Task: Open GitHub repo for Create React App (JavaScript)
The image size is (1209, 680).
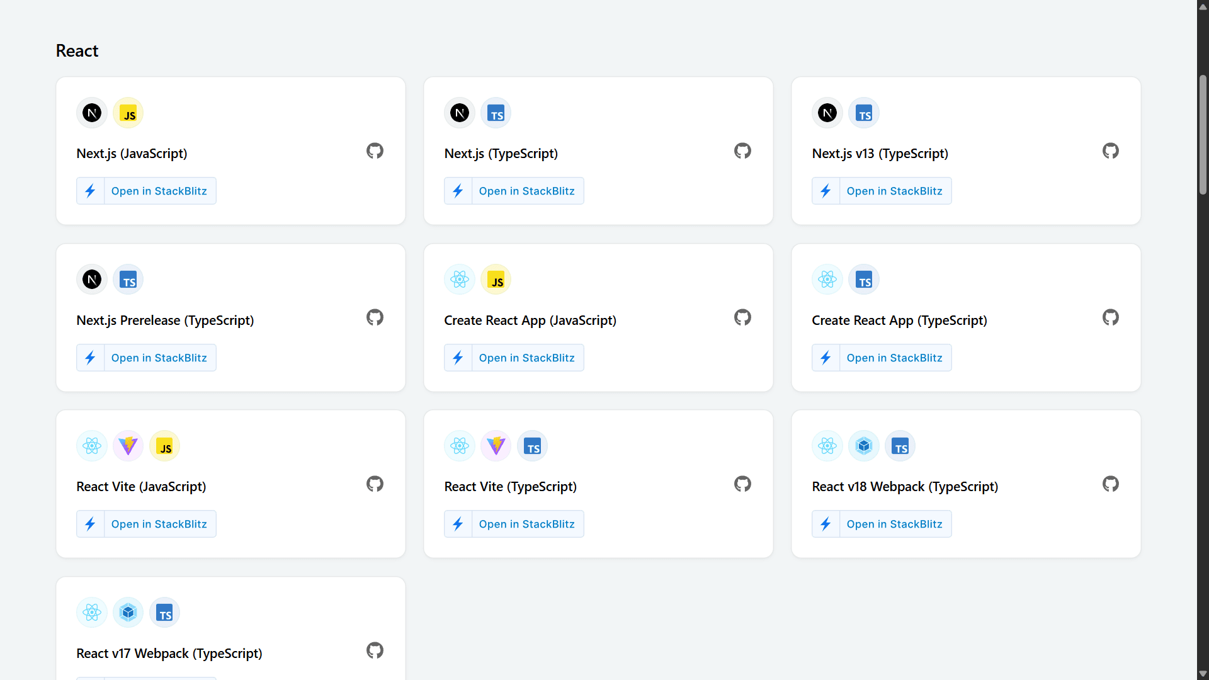Action: [x=742, y=317]
